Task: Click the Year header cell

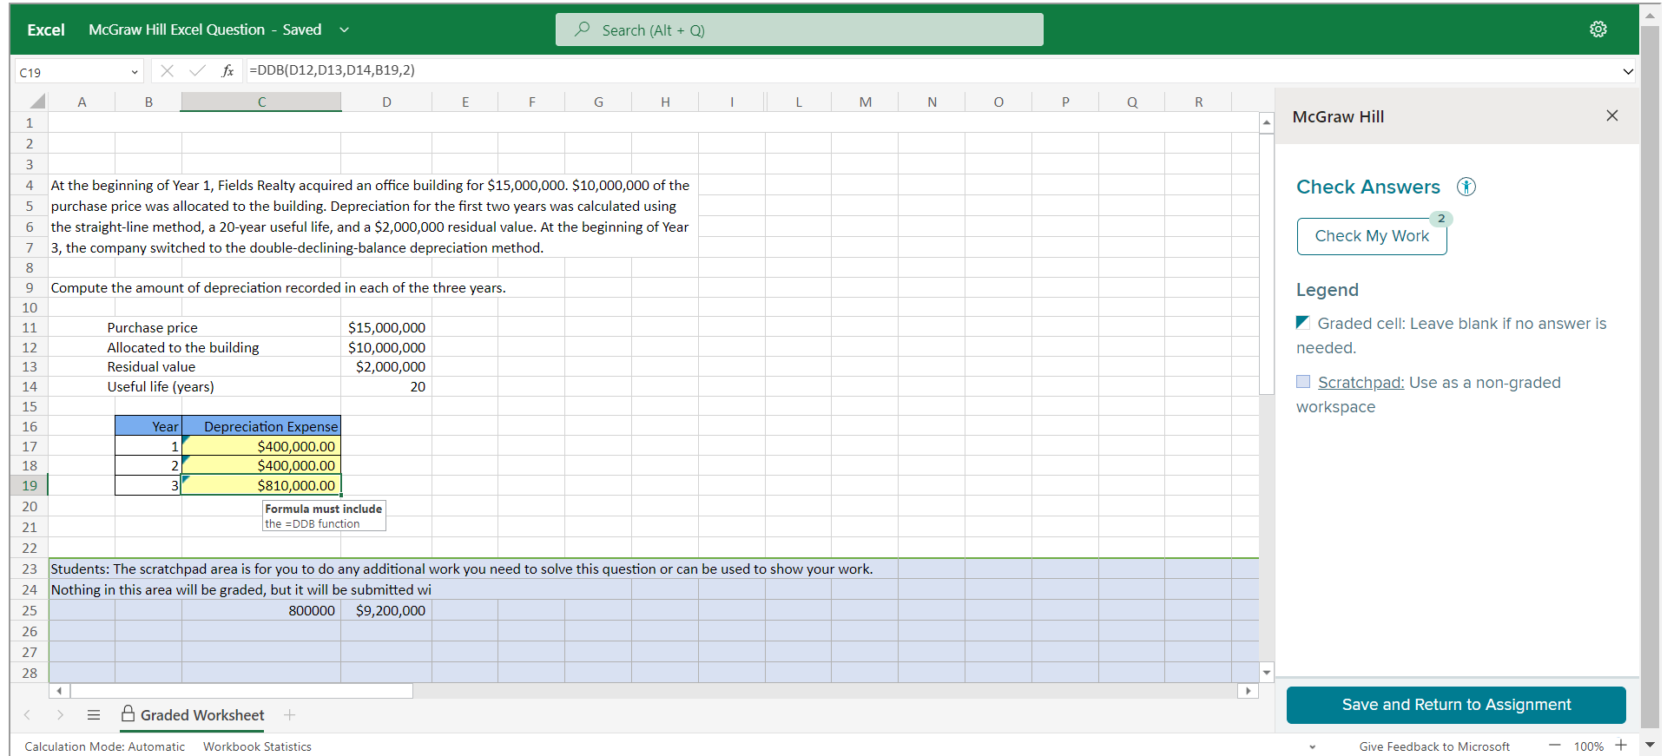Action: (148, 426)
